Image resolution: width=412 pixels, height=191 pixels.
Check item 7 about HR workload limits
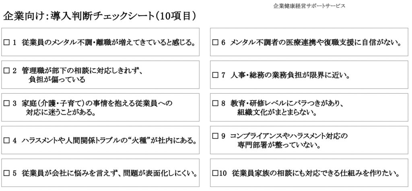(214, 75)
